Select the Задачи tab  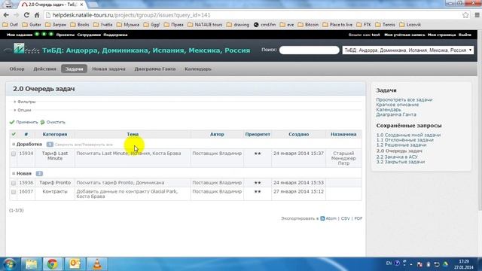click(x=74, y=69)
